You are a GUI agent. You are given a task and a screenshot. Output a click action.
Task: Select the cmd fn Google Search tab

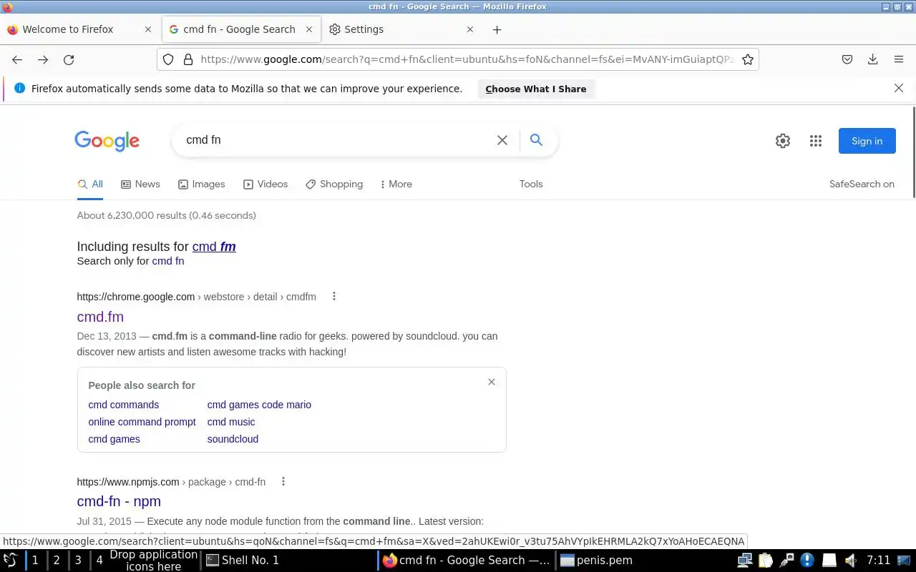point(240,29)
